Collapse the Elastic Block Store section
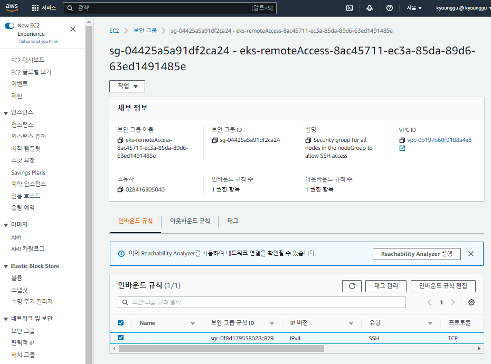The height and width of the screenshot is (364, 491). coord(6,266)
